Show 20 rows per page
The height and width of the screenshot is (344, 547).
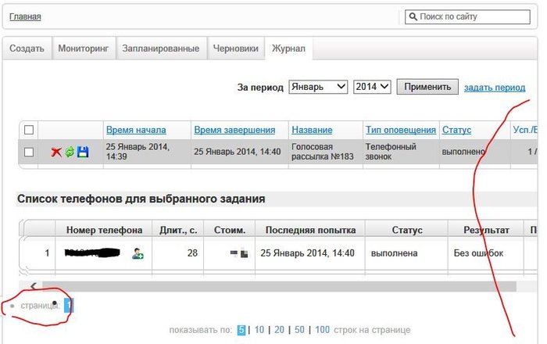click(279, 330)
